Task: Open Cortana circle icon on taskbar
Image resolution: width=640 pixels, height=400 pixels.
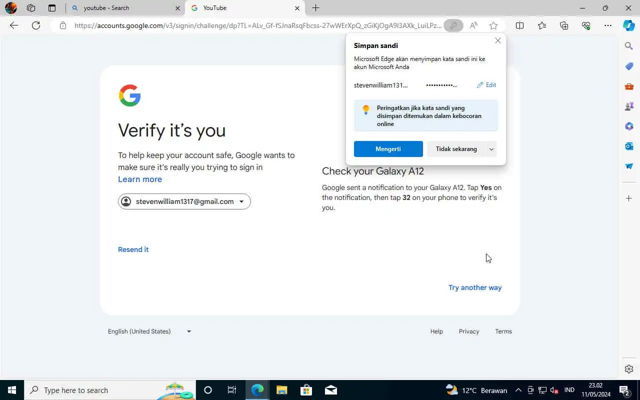Action: tap(208, 390)
